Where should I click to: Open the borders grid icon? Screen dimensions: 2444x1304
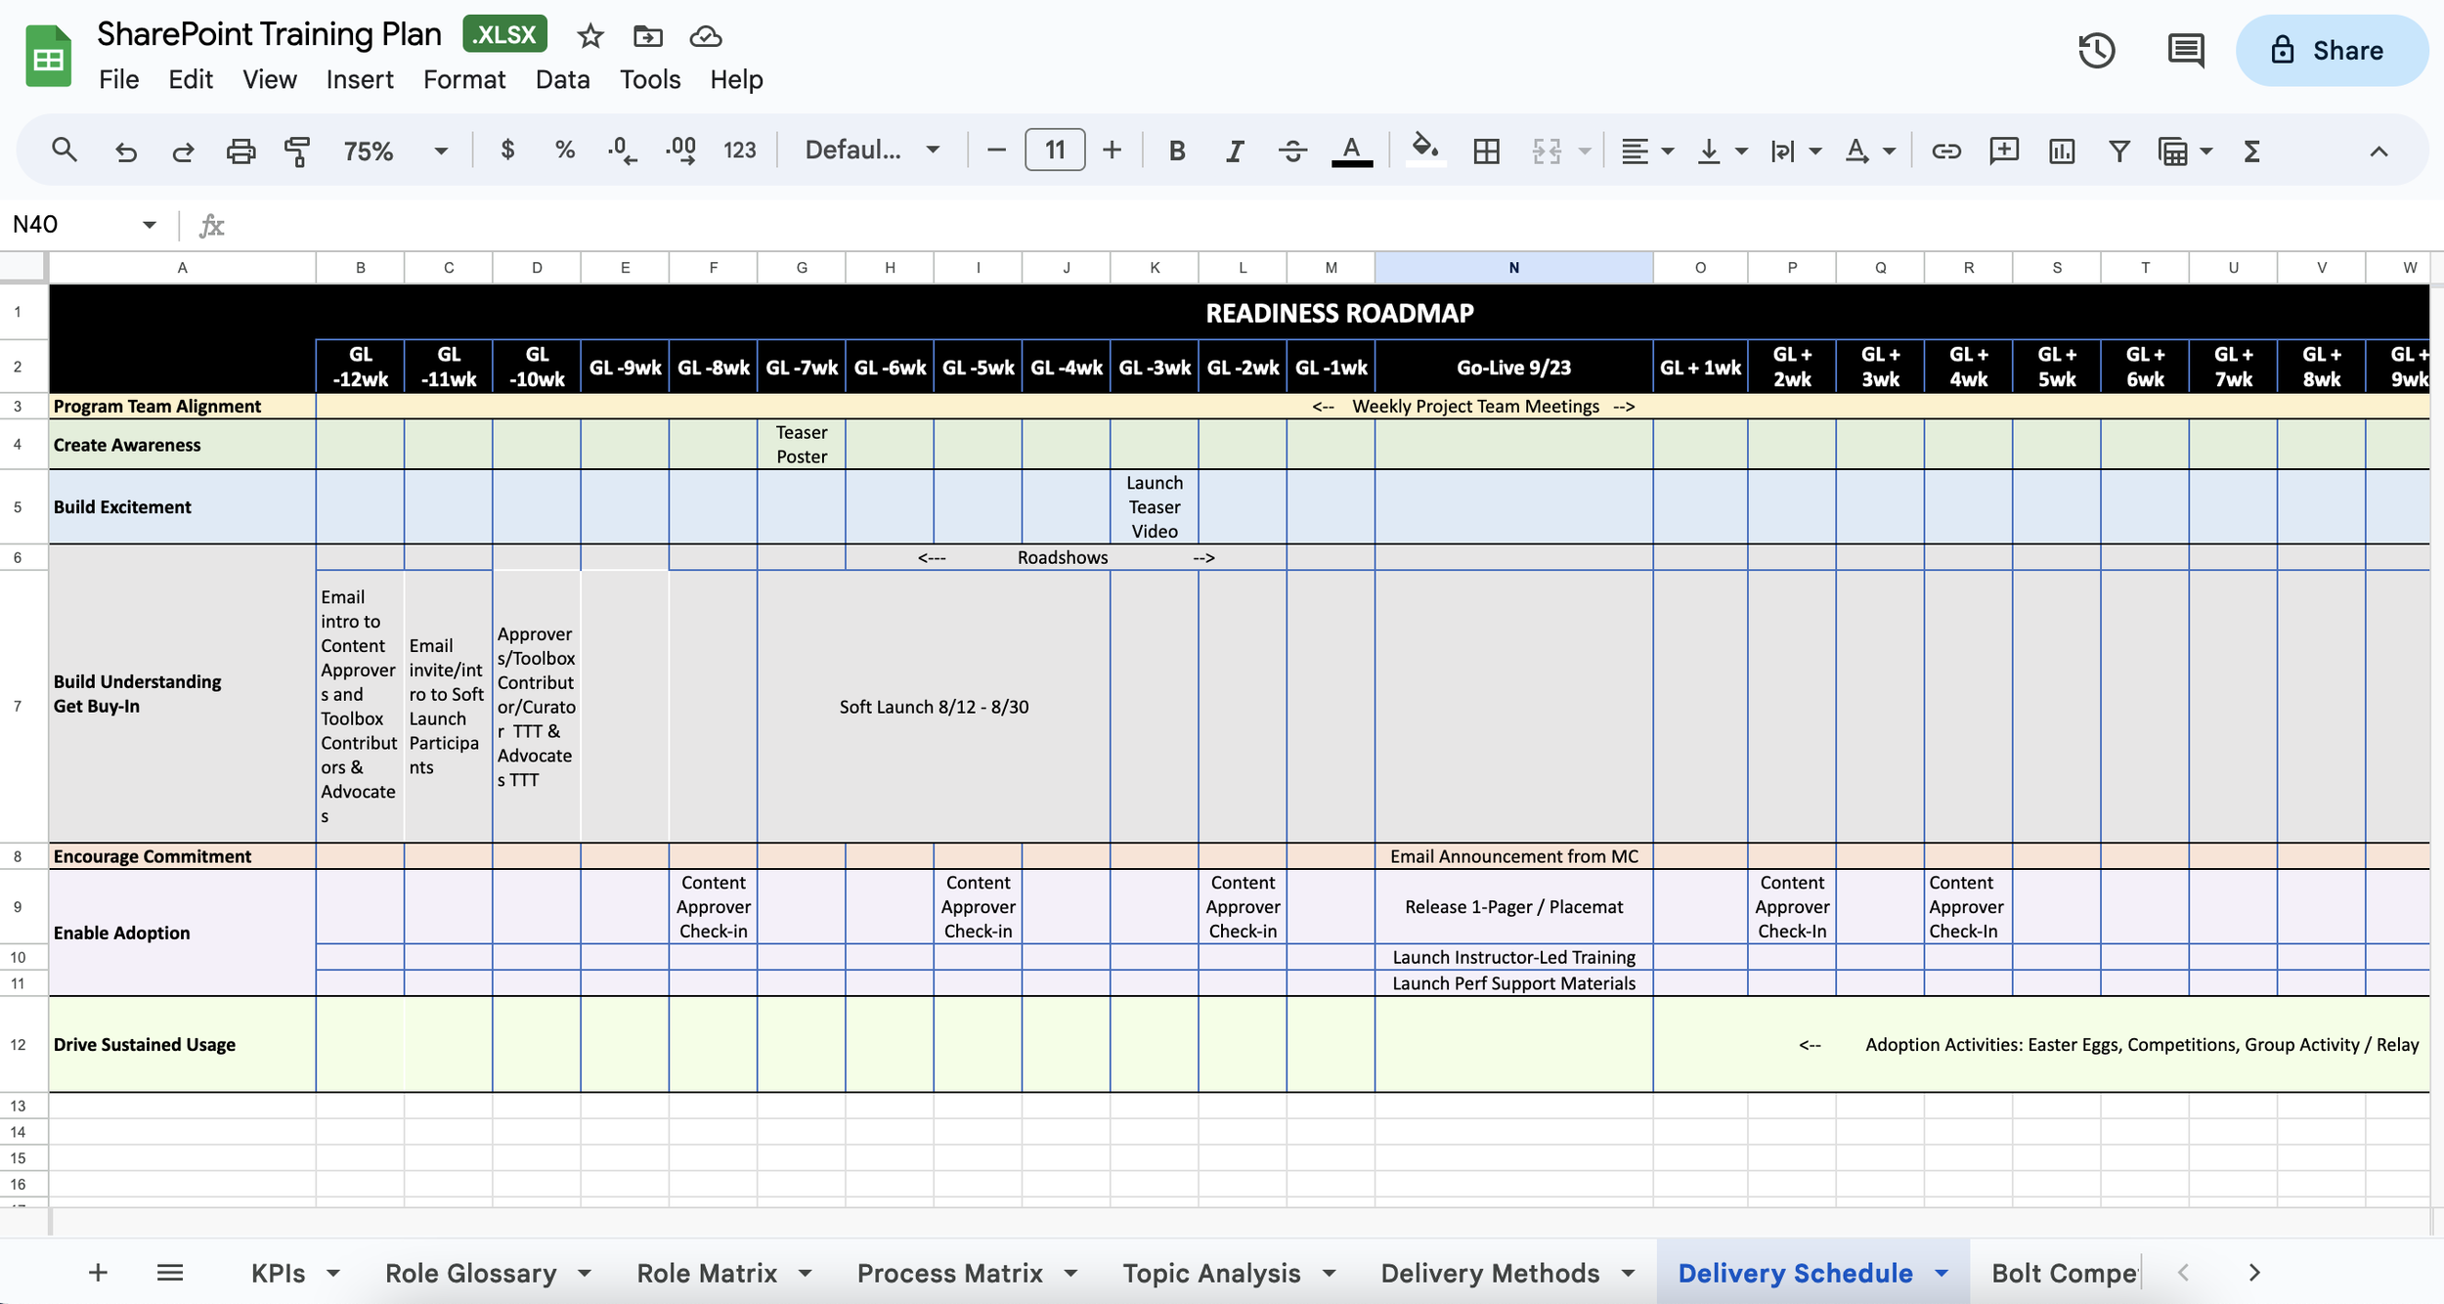click(1486, 151)
